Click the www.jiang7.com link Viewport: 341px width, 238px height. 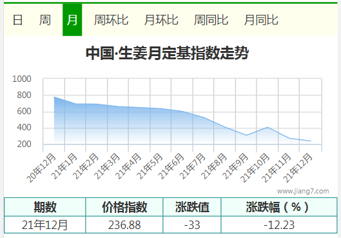tap(303, 191)
